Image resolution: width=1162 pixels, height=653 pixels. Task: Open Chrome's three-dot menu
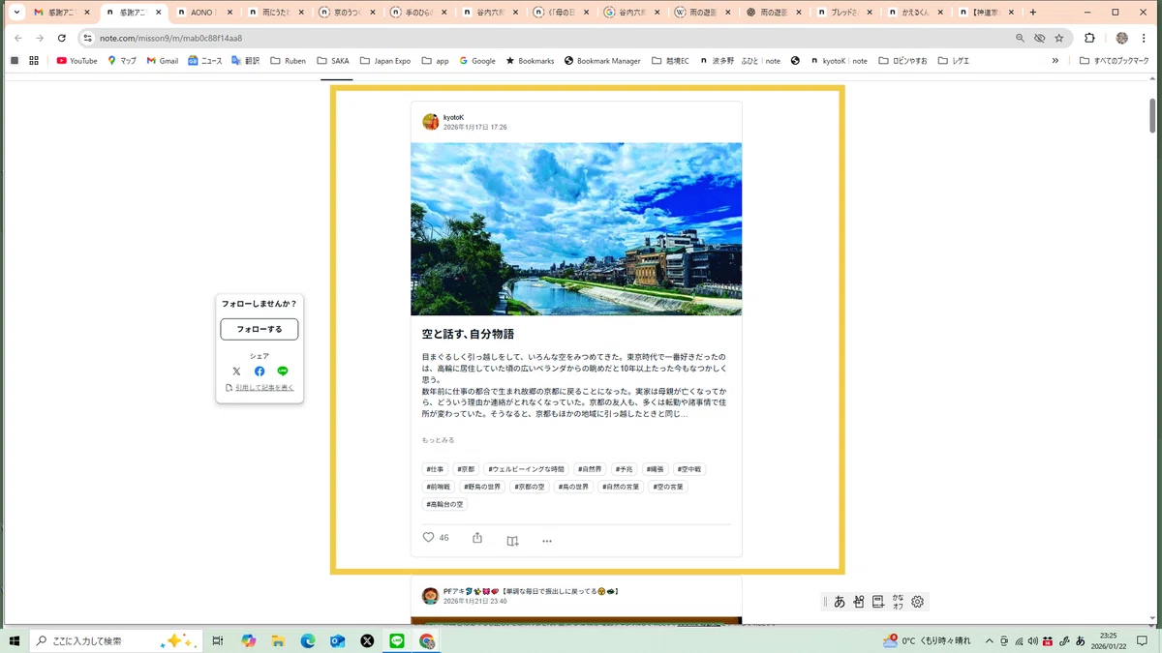1145,38
